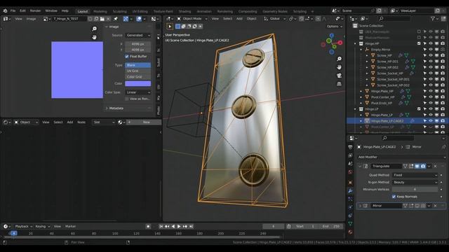The image size is (449, 252).
Task: Open the Material properties tab icon at bottom
Action: 350,232
